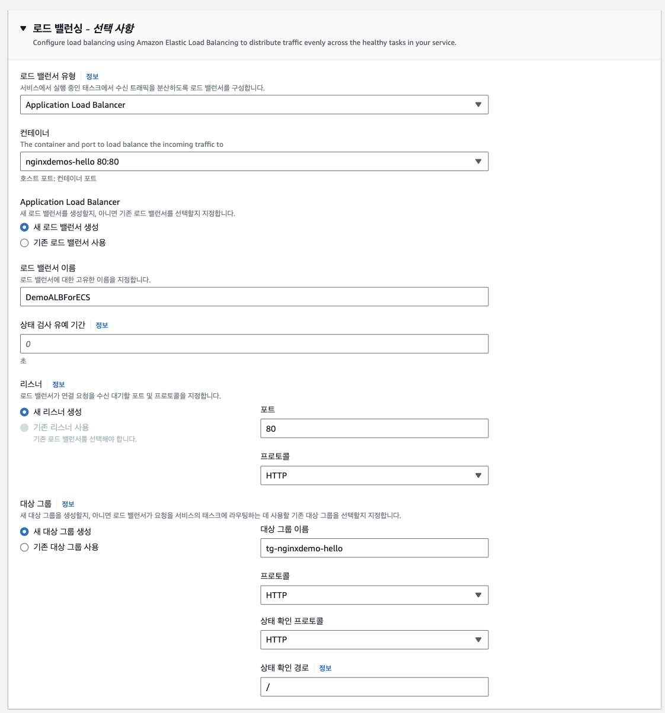Click the 상태 확인 경로 input field
Screen dimensions: 665x713
[x=374, y=687]
